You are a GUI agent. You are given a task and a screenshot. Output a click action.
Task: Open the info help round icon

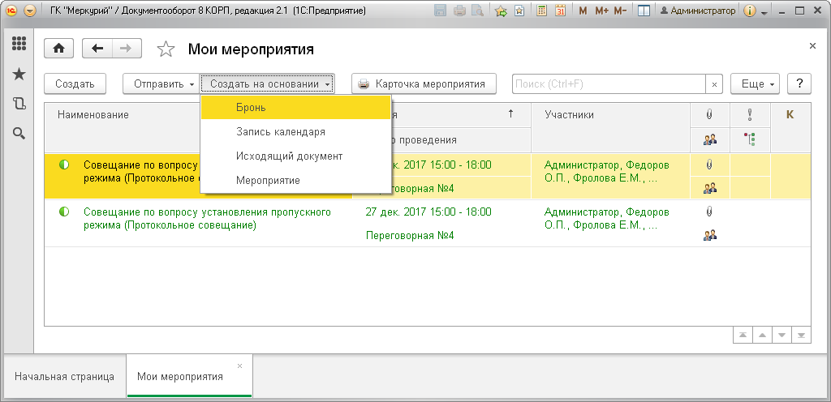click(x=749, y=11)
